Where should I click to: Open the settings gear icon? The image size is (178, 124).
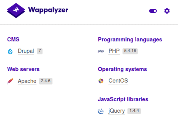pyautogui.click(x=167, y=11)
